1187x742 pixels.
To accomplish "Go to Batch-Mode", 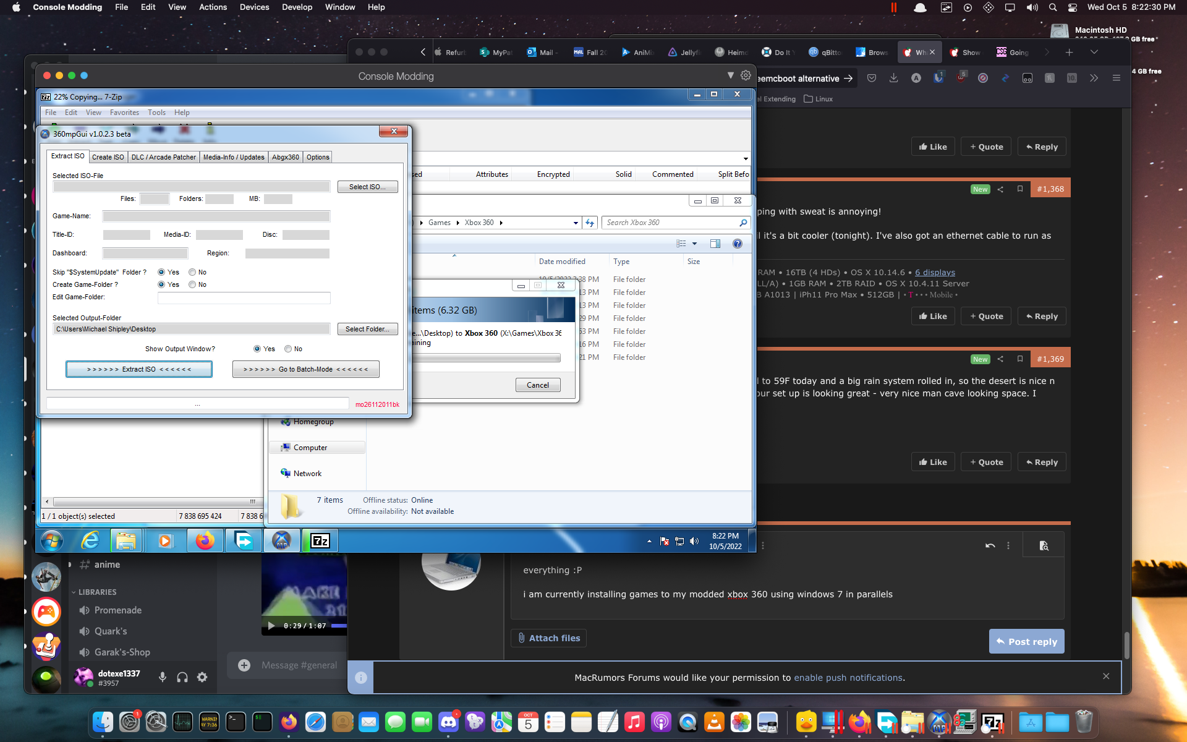I will point(305,369).
